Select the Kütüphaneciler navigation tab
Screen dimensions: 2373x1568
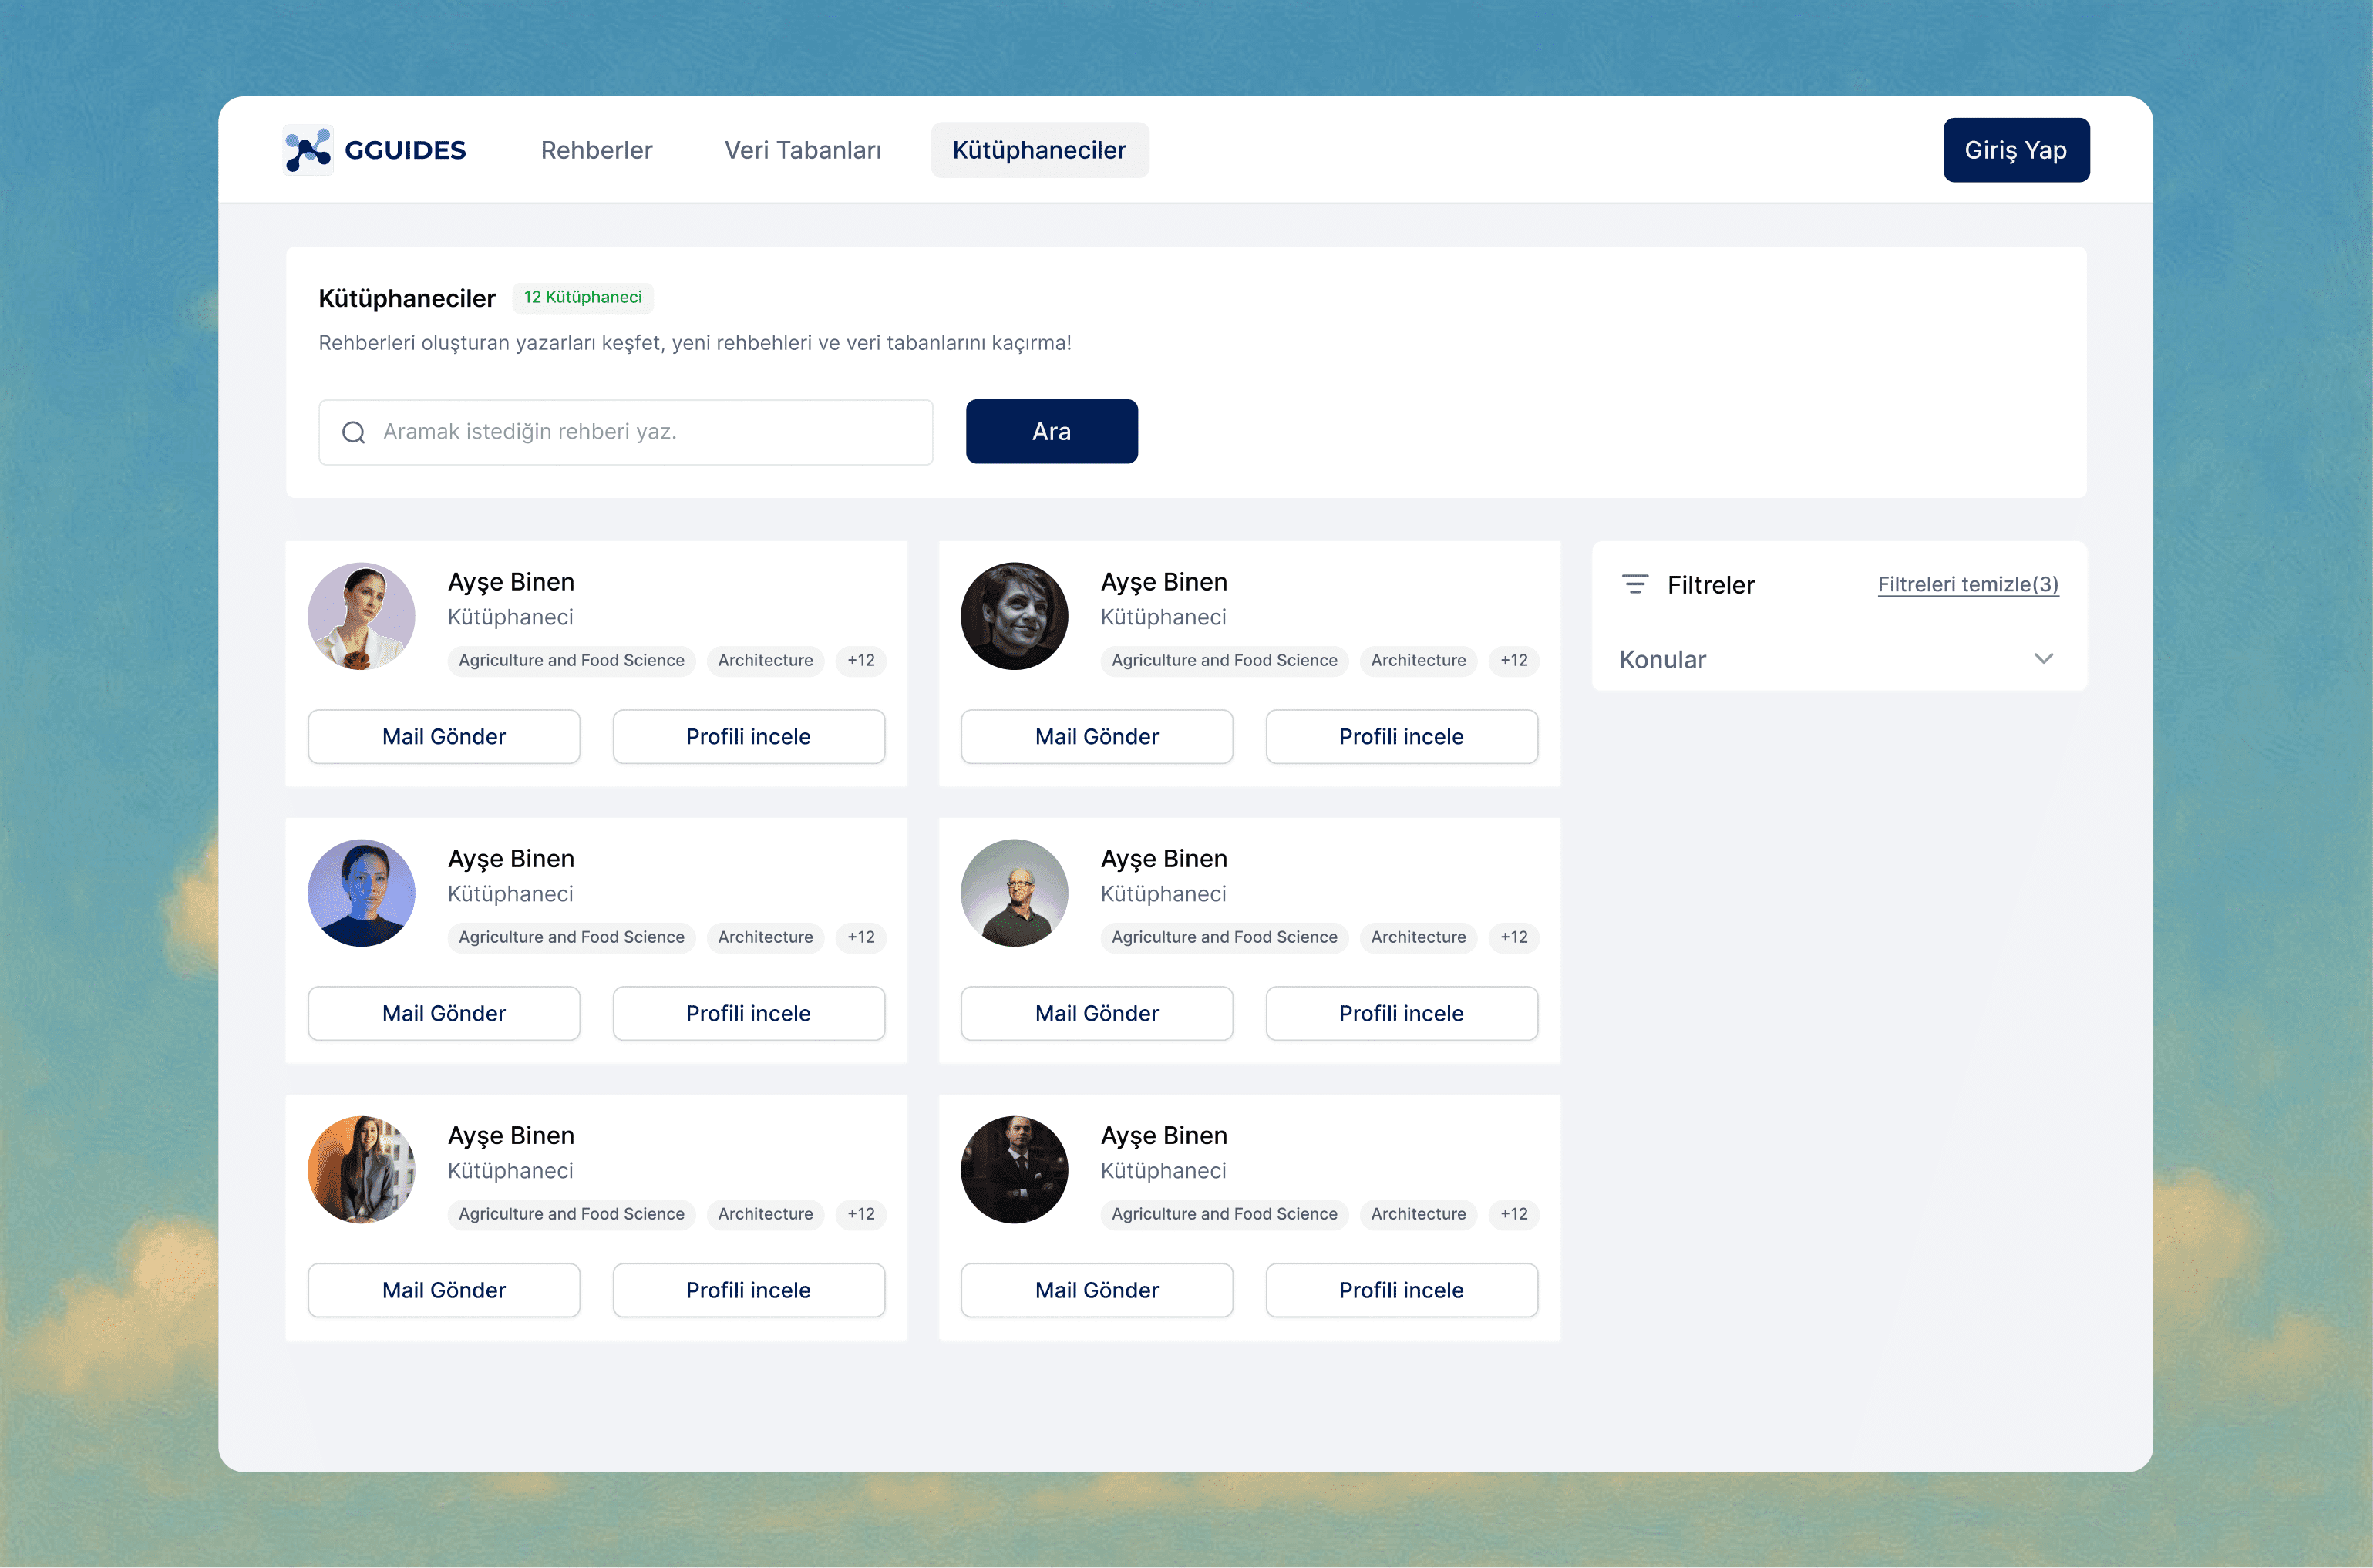pyautogui.click(x=1039, y=150)
